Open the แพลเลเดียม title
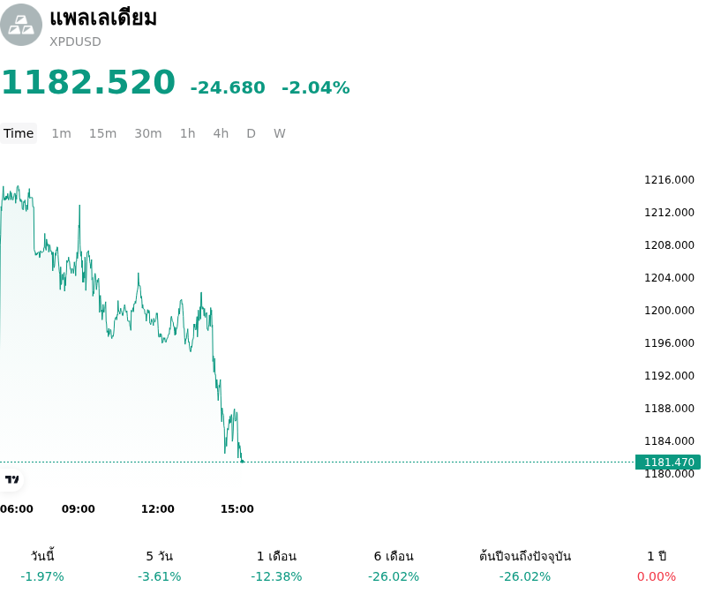706x594 pixels. [x=103, y=18]
